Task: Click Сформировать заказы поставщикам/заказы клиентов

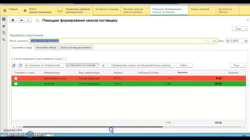Action: 141,65
